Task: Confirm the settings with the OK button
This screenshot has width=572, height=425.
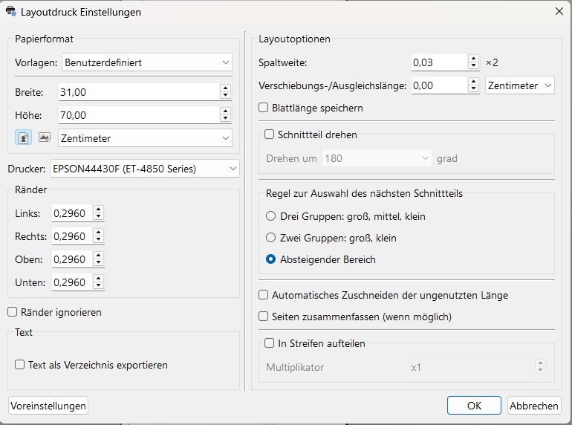Action: coord(474,406)
